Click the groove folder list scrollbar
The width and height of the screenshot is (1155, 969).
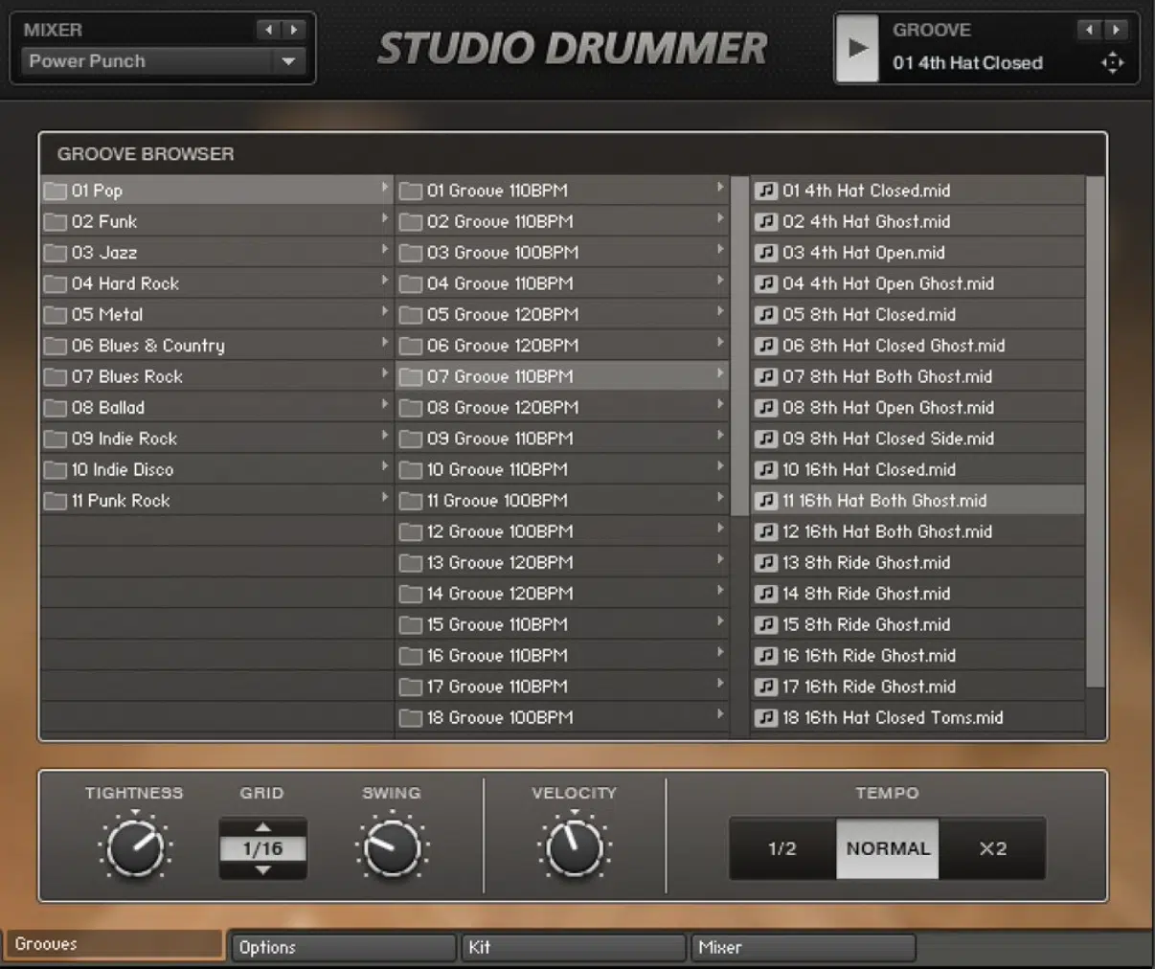click(739, 346)
